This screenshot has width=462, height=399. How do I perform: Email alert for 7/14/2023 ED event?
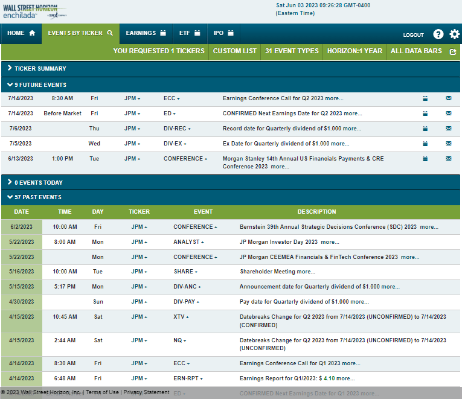pyautogui.click(x=449, y=113)
